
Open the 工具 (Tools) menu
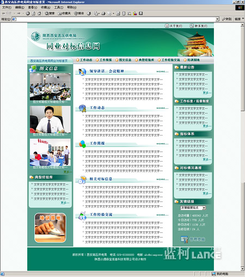59,8
